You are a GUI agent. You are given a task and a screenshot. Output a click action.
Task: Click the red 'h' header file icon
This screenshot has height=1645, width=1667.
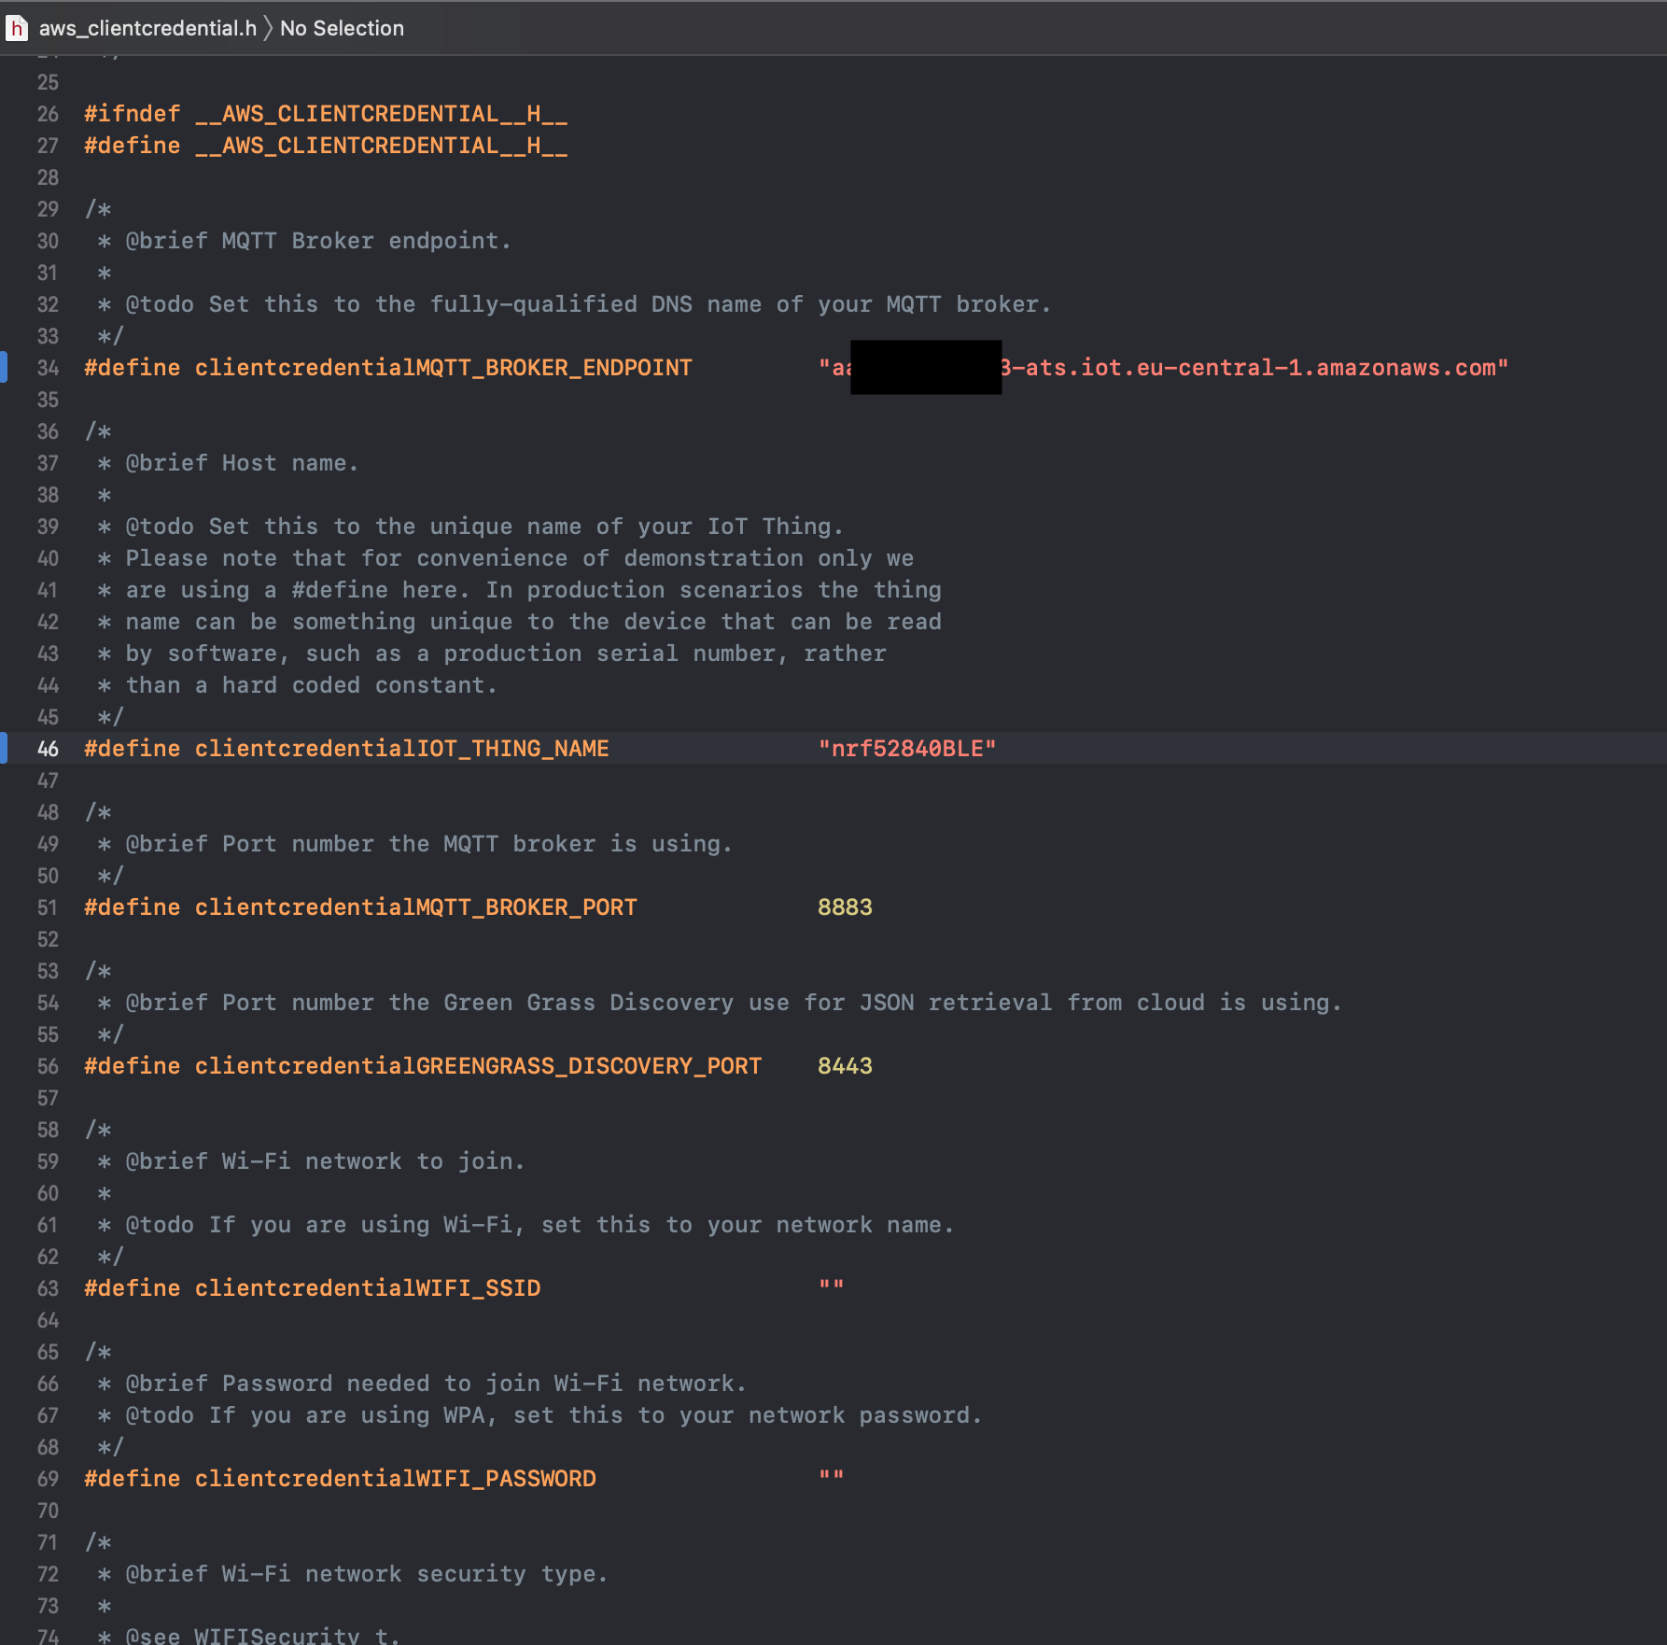16,28
